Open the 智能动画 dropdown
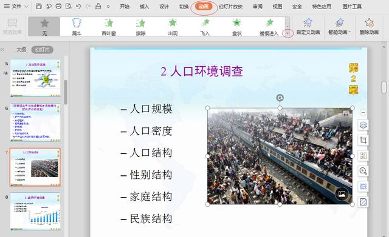Image resolution: width=389 pixels, height=237 pixels. (340, 27)
